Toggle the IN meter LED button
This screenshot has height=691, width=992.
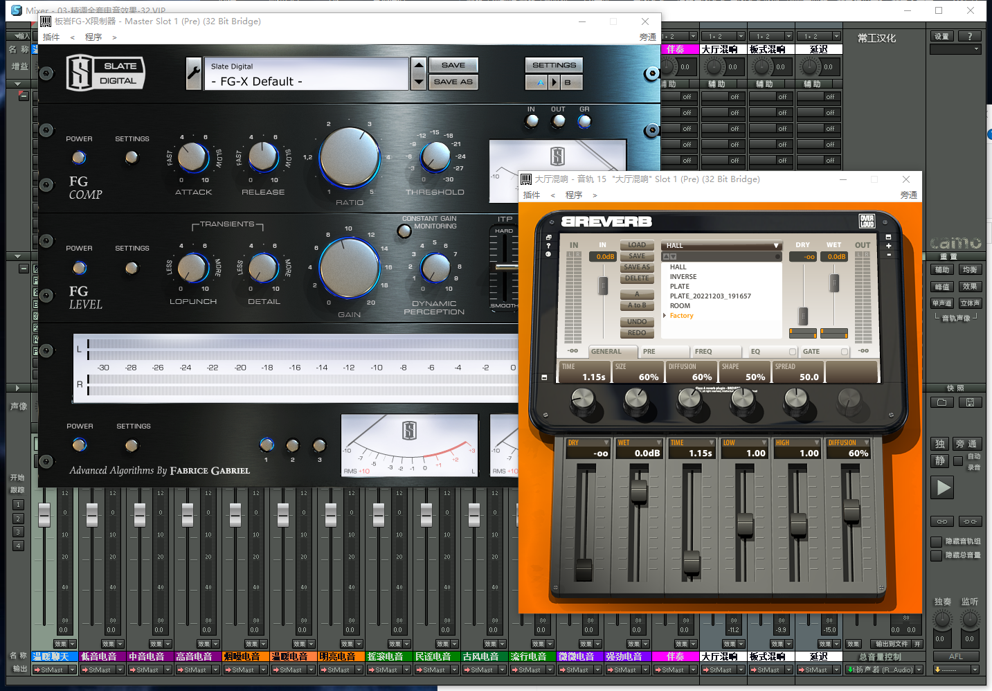[532, 121]
